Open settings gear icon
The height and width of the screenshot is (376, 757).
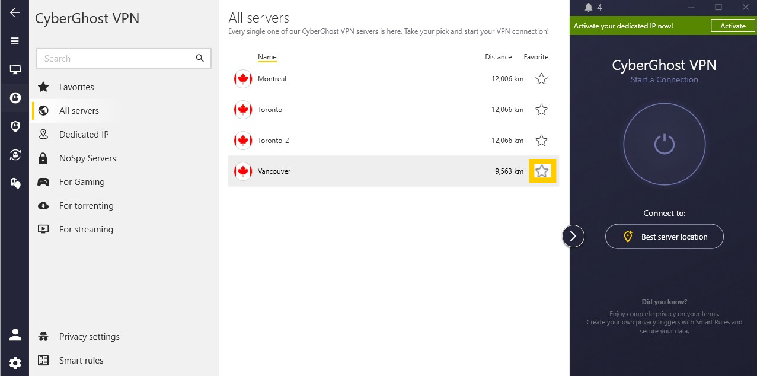click(15, 363)
